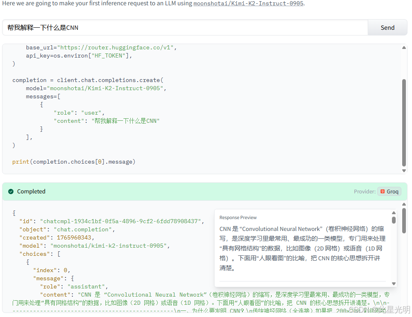Click the Response Preview paragraph text
Image resolution: width=412 pixels, height=317 pixels.
(302, 248)
